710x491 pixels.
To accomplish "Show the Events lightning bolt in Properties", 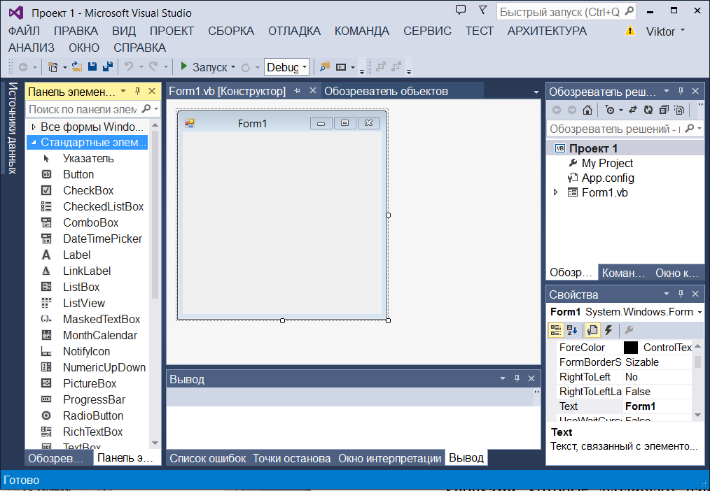I will (608, 331).
